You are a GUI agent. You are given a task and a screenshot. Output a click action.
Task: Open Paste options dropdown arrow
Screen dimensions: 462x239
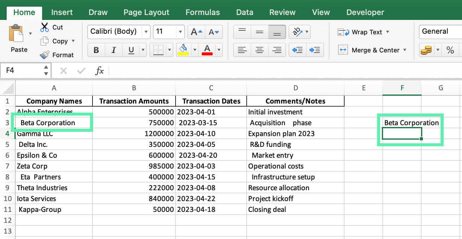(30, 33)
